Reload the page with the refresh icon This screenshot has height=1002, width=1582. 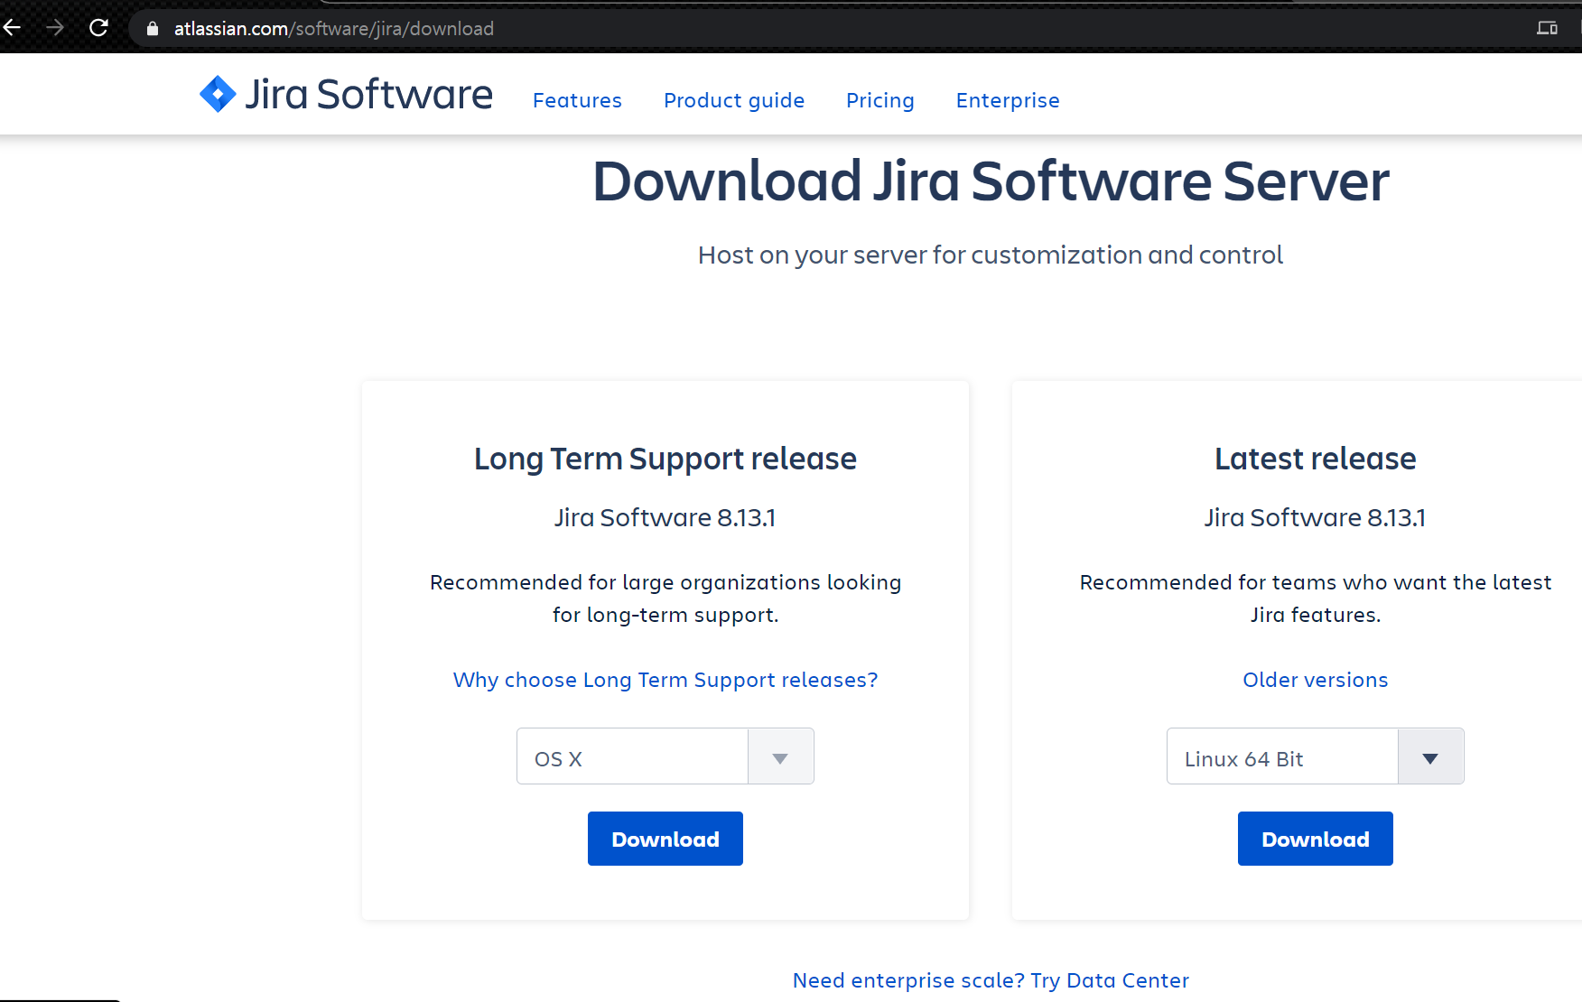pyautogui.click(x=98, y=28)
